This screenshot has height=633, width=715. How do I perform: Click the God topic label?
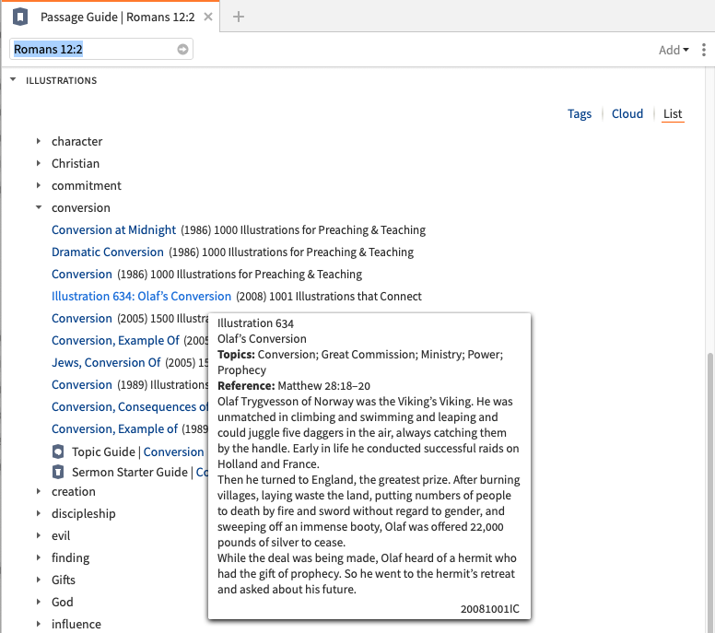pyautogui.click(x=62, y=602)
